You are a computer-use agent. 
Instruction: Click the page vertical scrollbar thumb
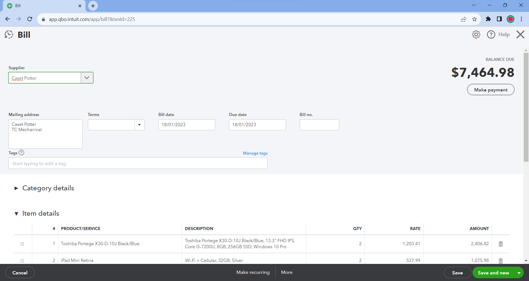[x=526, y=107]
